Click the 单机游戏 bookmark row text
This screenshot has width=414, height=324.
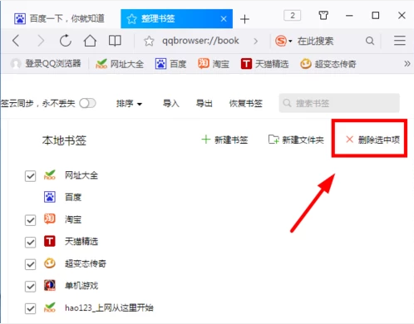coord(81,286)
